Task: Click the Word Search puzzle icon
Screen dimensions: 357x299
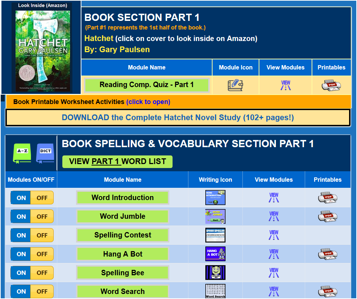Action: pos(215,291)
